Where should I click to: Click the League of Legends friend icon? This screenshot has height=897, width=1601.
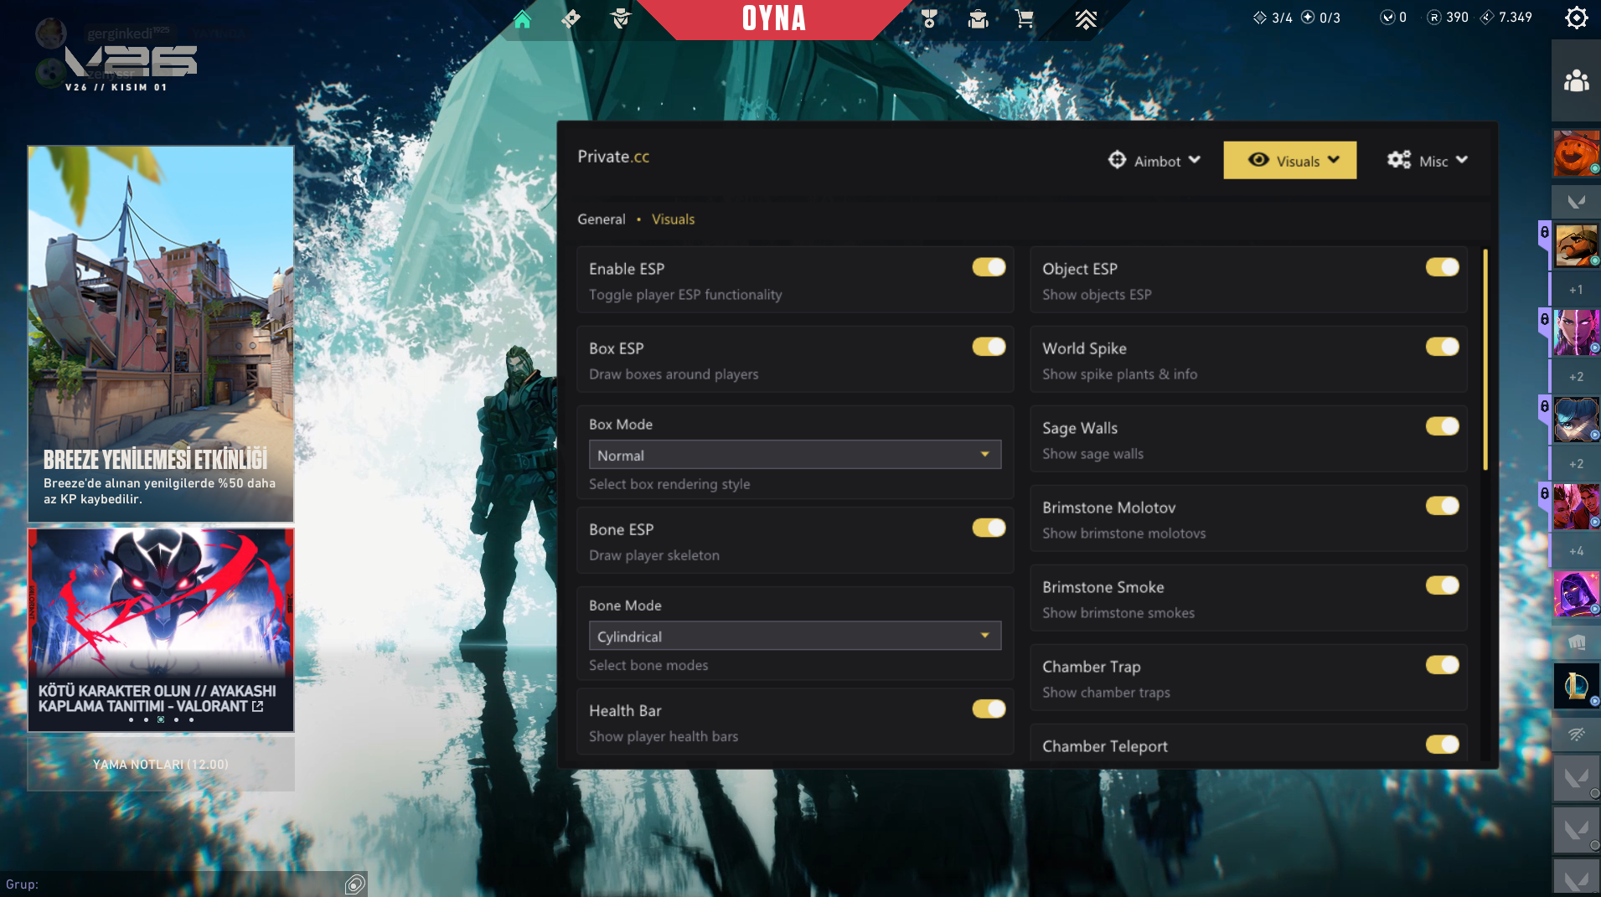point(1577,686)
